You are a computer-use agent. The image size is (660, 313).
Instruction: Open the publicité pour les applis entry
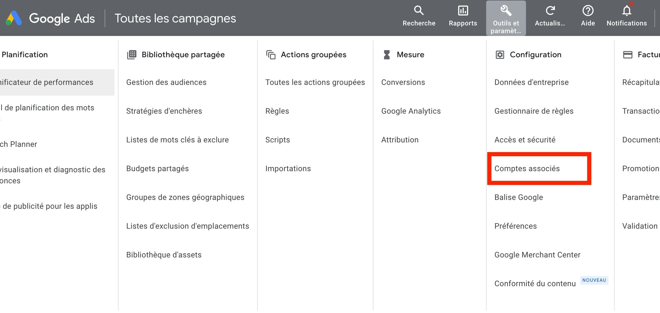49,206
